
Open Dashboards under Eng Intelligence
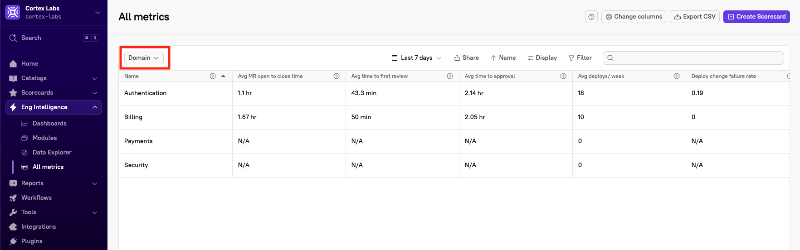point(49,124)
